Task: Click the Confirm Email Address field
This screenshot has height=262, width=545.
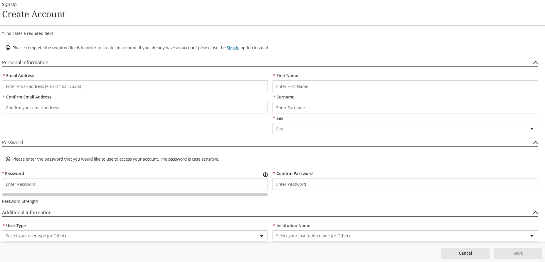Action: (135, 108)
